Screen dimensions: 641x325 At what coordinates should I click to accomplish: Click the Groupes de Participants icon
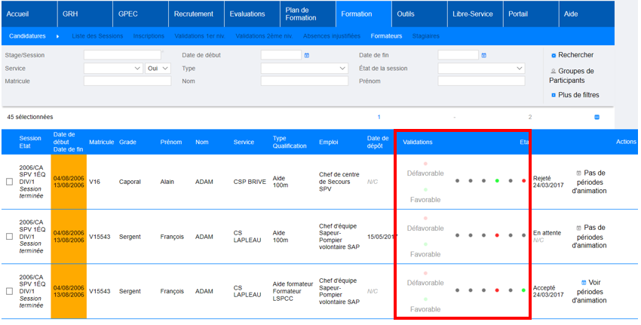pos(554,71)
